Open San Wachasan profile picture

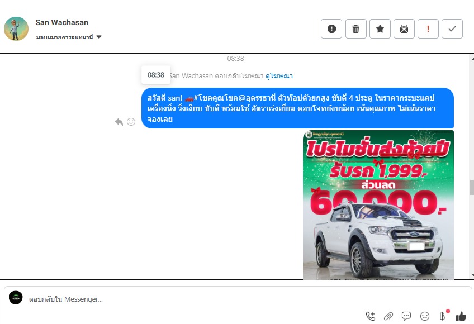coord(16,28)
